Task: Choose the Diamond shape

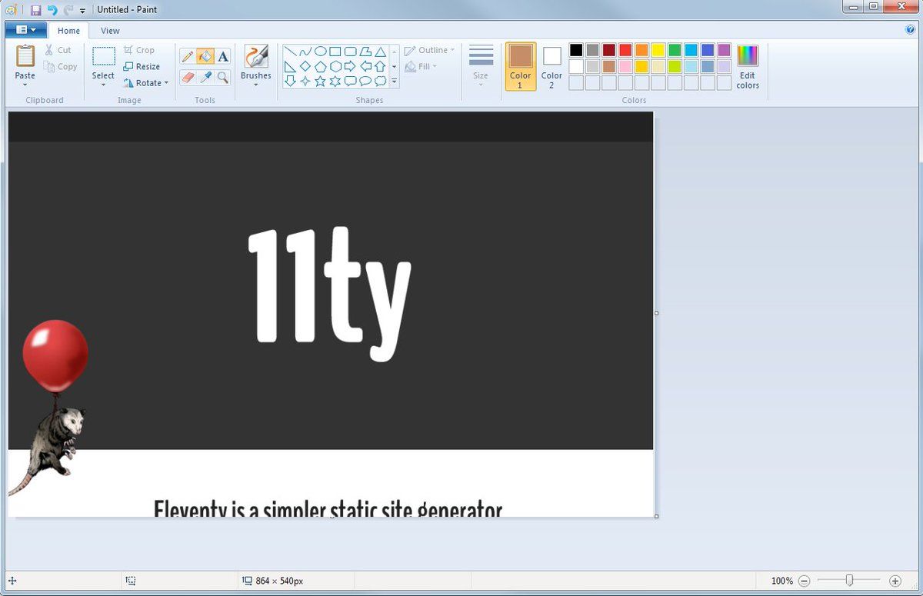Action: point(305,66)
